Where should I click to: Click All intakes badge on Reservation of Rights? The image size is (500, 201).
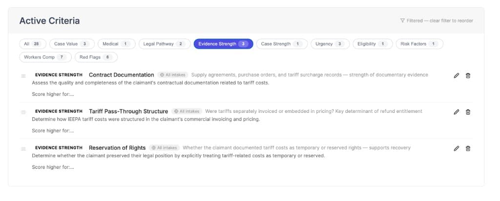[165, 147]
